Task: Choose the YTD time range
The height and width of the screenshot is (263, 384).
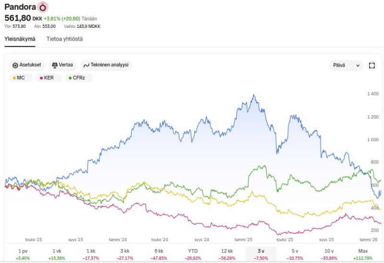Action: coord(192,254)
